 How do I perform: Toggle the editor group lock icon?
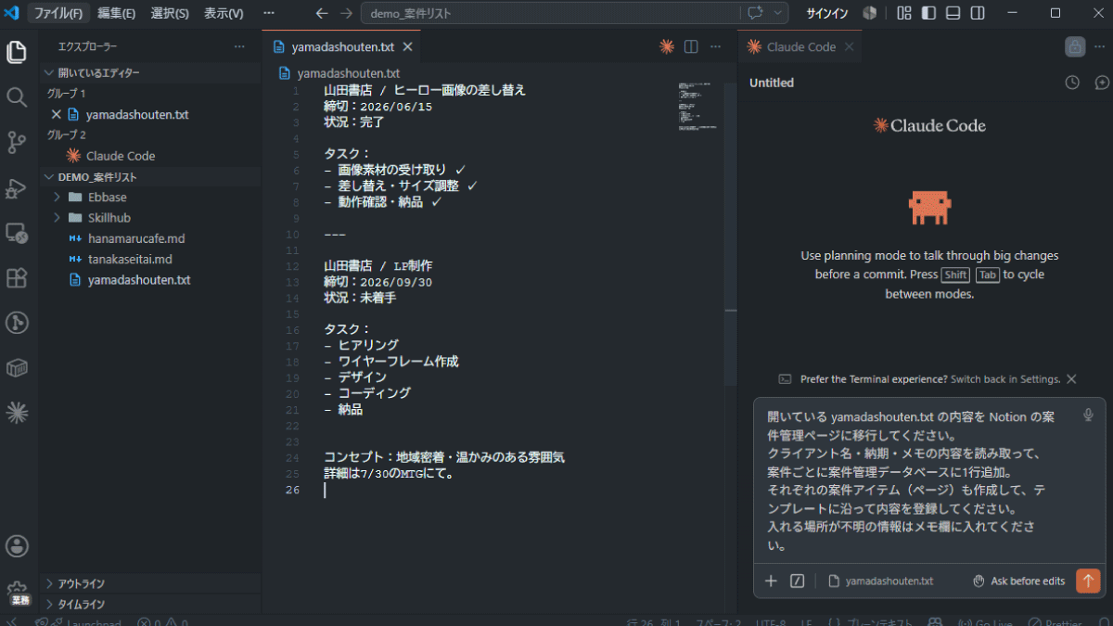1075,46
